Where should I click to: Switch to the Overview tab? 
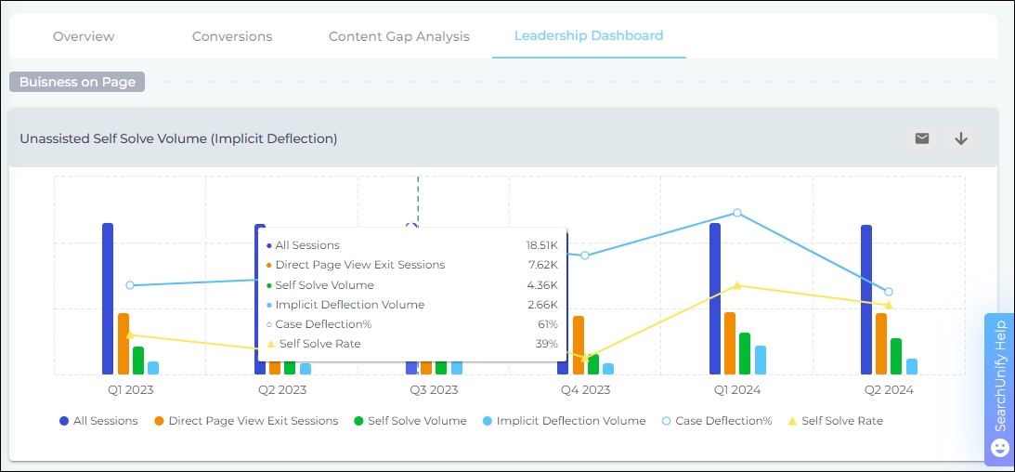(84, 36)
